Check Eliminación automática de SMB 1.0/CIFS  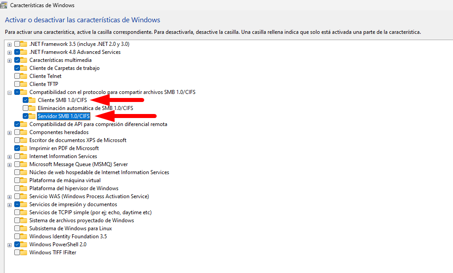[x=25, y=108]
